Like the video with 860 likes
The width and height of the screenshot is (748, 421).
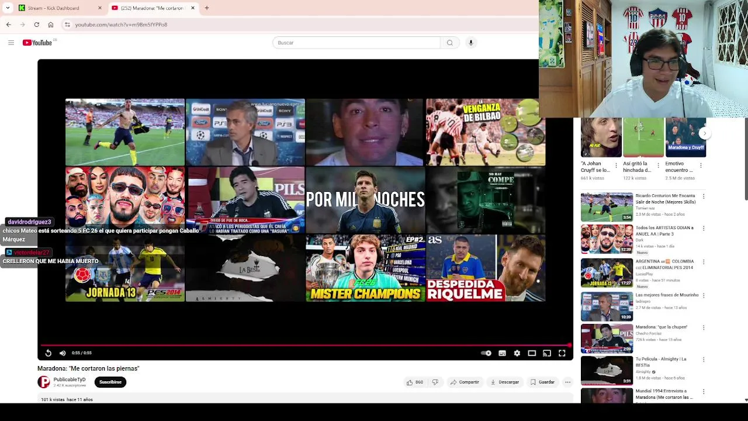pyautogui.click(x=415, y=382)
